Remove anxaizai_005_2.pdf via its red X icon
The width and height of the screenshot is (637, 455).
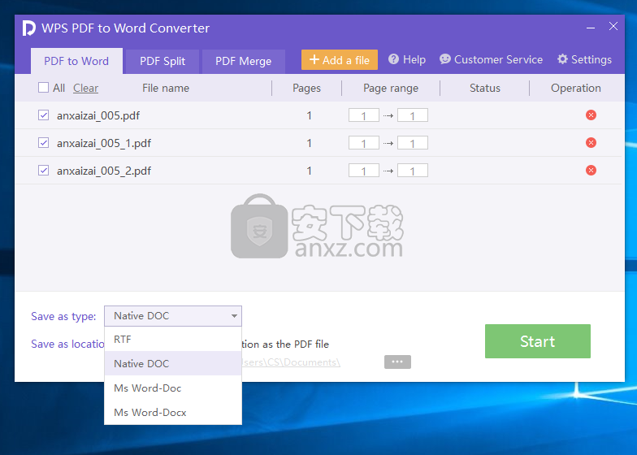click(591, 171)
